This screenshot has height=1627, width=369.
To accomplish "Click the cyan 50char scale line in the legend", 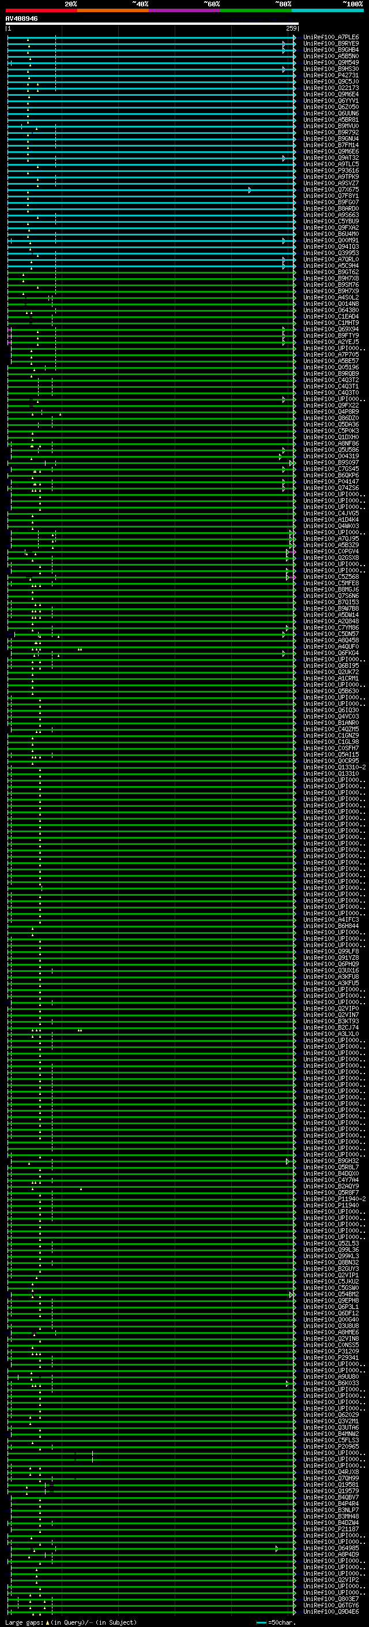I will [x=261, y=1622].
